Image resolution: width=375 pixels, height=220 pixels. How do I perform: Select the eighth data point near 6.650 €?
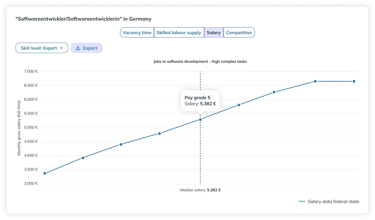coord(315,81)
